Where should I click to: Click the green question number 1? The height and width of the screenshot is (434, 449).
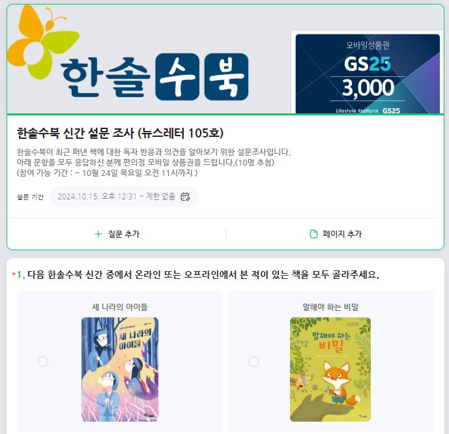[21, 275]
